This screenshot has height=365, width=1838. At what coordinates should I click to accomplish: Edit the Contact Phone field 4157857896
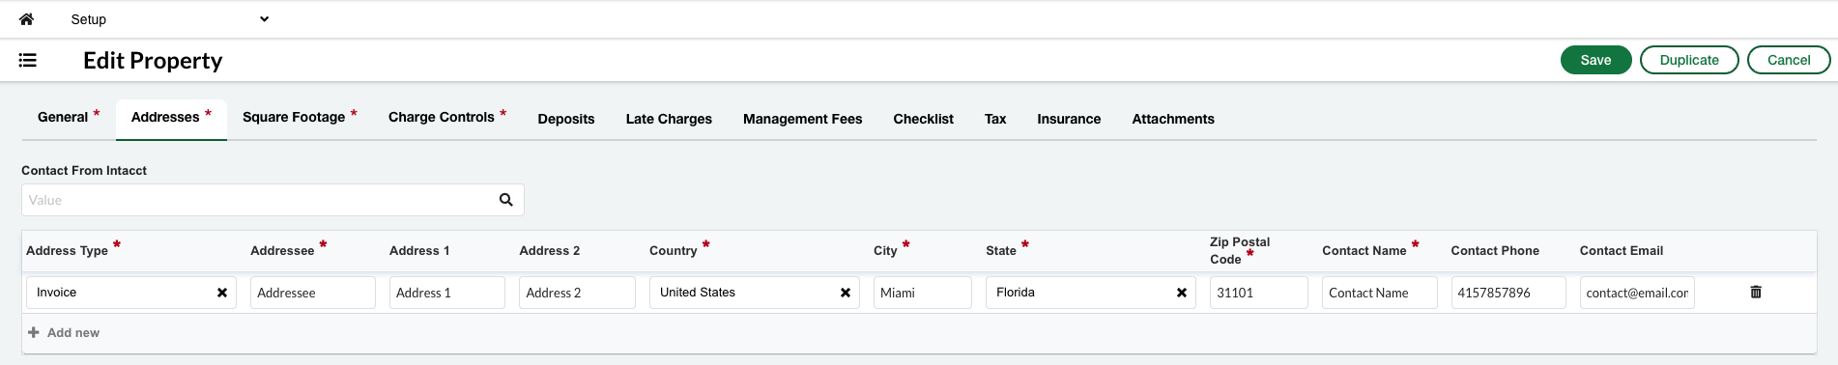(x=1508, y=293)
